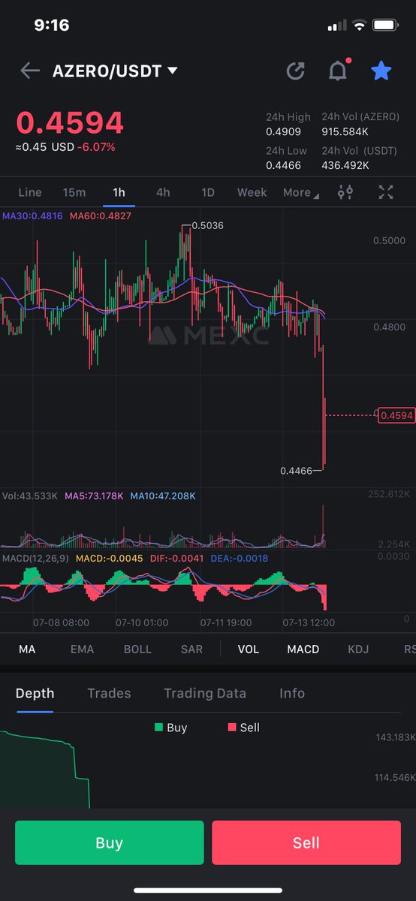Screen dimensions: 416x901
Task: Open chart indicator settings icon
Action: pyautogui.click(x=345, y=192)
